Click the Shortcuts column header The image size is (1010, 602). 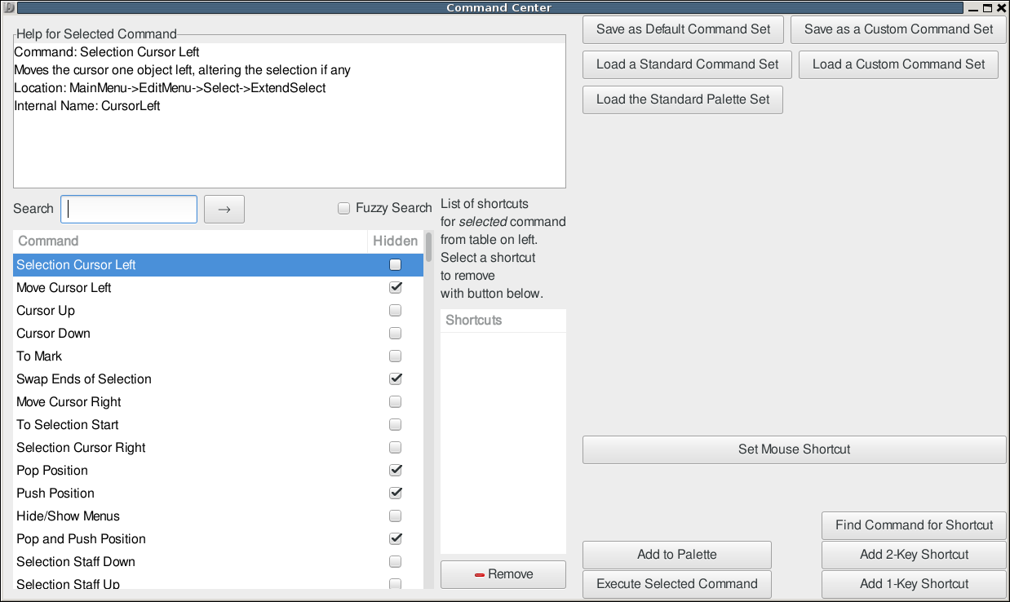pyautogui.click(x=503, y=320)
